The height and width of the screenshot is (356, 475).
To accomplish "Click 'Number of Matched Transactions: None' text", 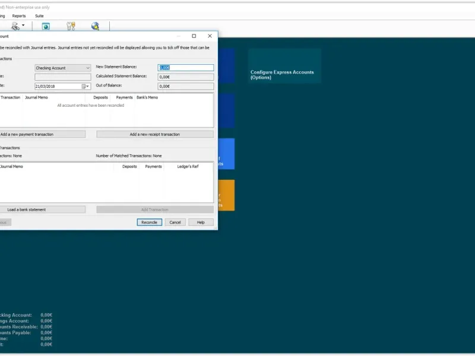I will [129, 156].
